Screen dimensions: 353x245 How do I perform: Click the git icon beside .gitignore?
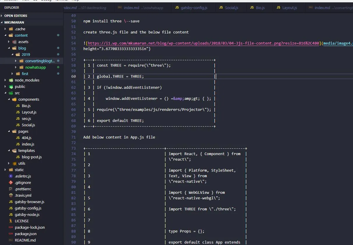point(11,182)
